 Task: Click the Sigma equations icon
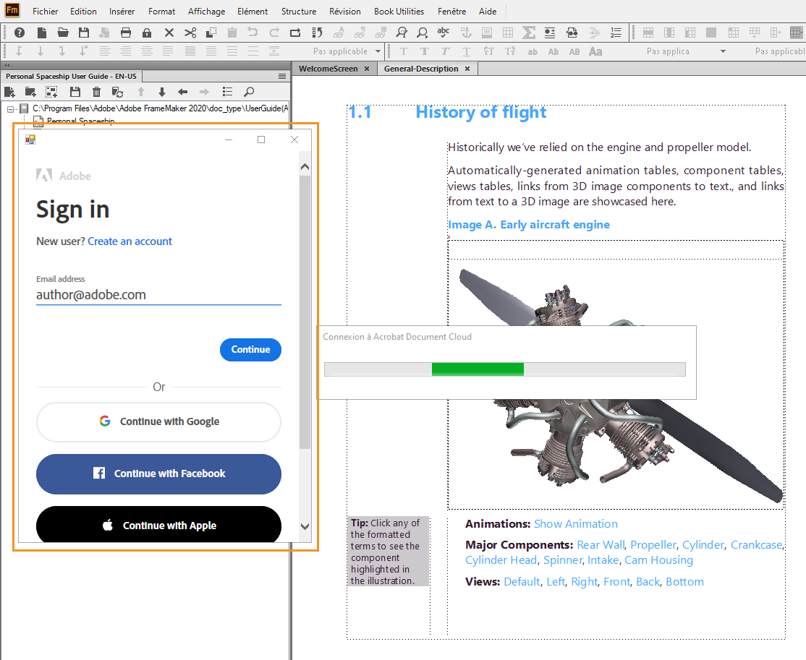(x=529, y=33)
